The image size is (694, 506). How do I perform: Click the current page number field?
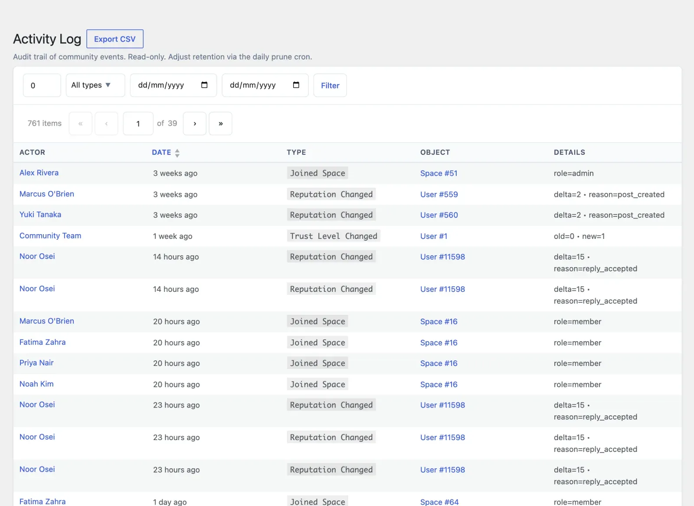(138, 124)
